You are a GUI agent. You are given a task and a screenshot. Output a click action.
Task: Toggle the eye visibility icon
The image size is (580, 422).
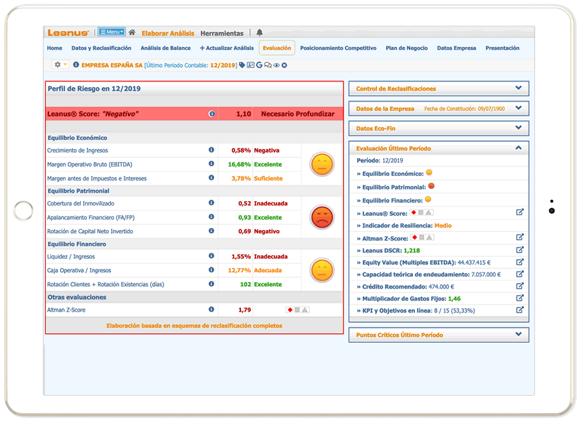(x=276, y=66)
